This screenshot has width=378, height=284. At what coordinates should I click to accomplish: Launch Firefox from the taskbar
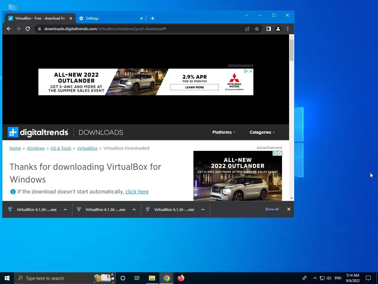coord(181,278)
